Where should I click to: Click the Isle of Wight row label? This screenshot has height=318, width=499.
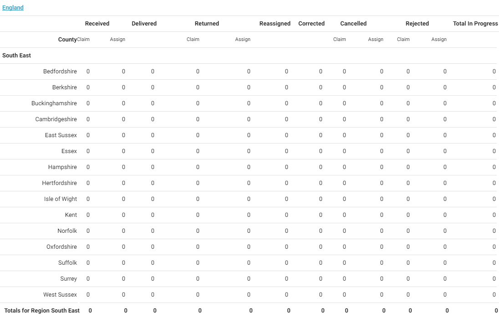pyautogui.click(x=61, y=199)
